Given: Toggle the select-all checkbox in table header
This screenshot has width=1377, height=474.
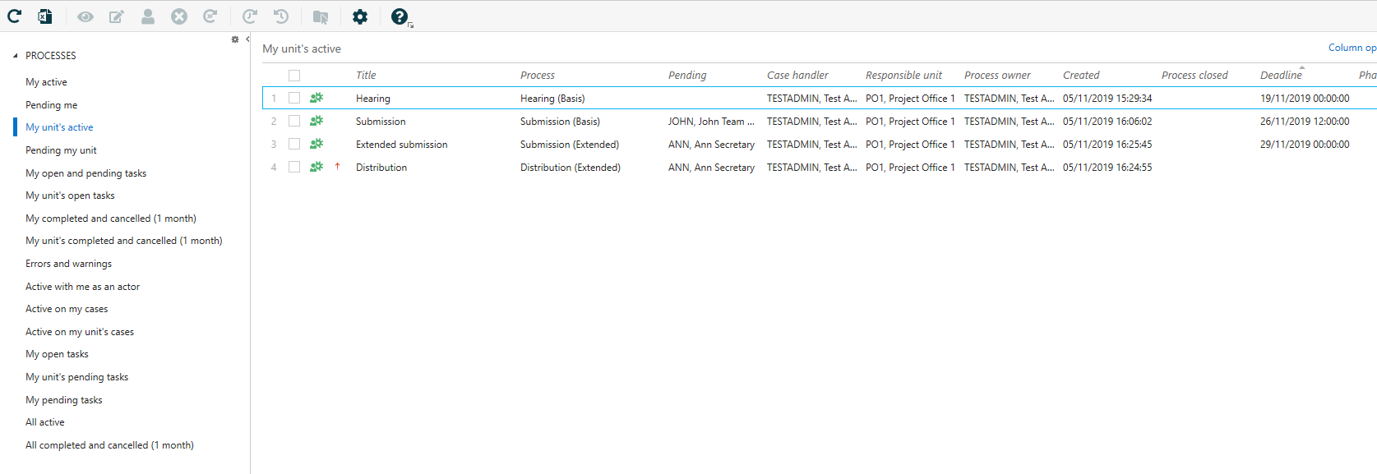Looking at the screenshot, I should pyautogui.click(x=294, y=76).
